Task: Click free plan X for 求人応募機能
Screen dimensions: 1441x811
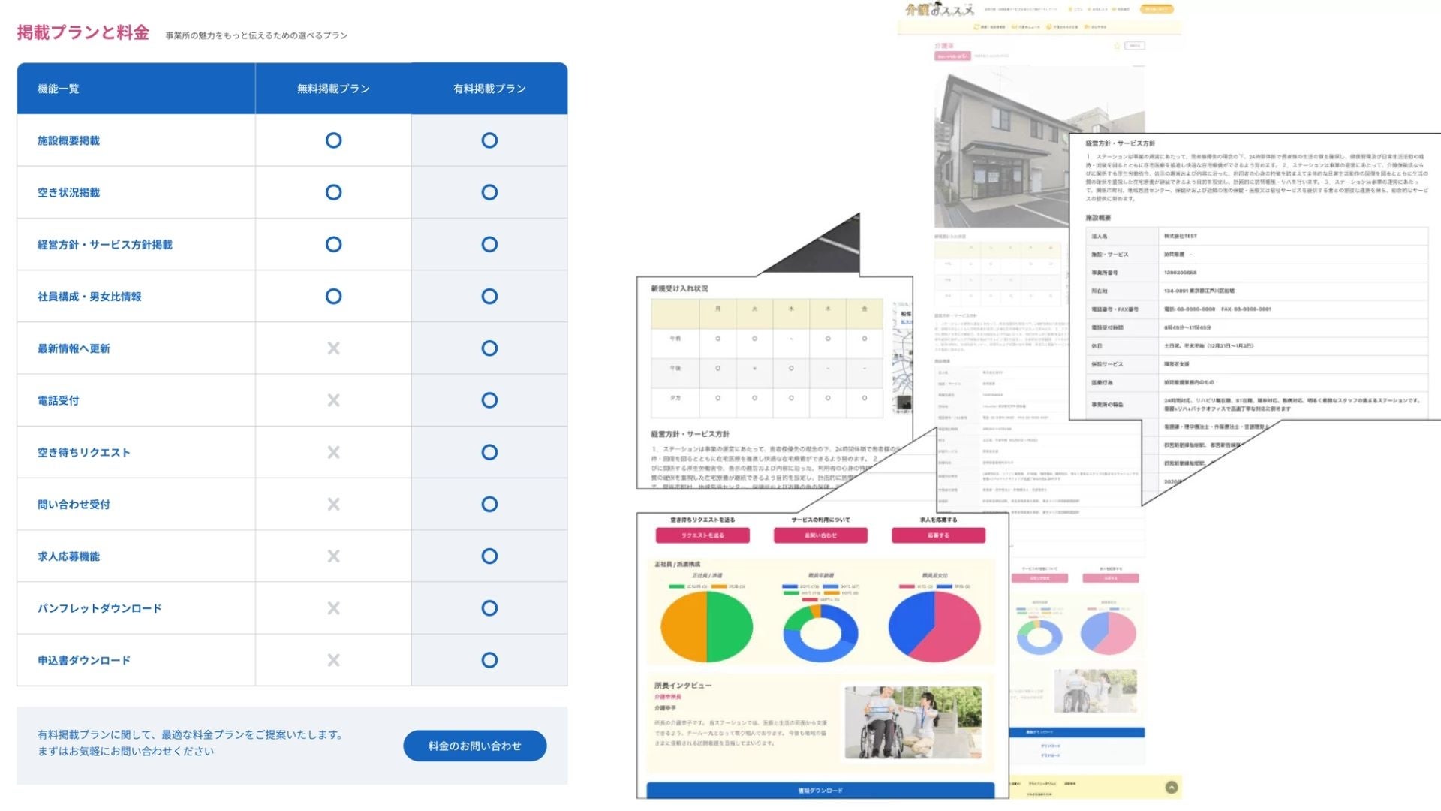Action: 333,556
